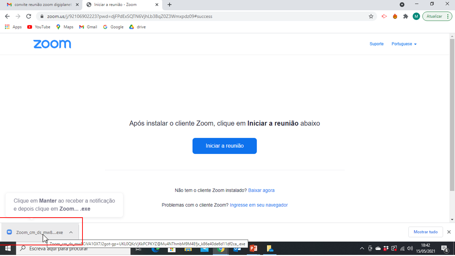Show hidden system tray icons

(x=362, y=249)
